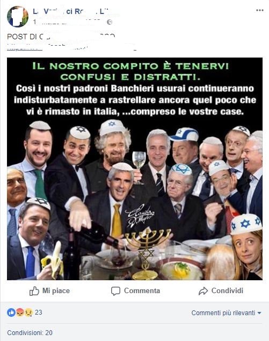Click the angry face reaction icon
269x341 pixels.
(20, 312)
